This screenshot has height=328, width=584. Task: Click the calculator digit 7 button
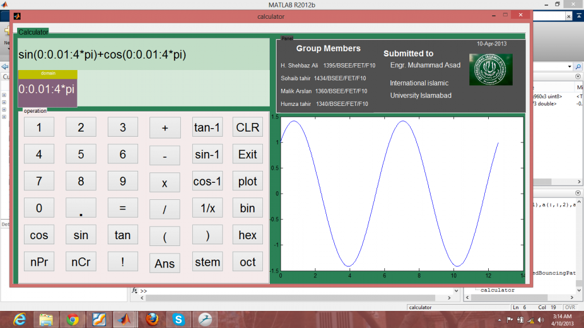pyautogui.click(x=39, y=181)
